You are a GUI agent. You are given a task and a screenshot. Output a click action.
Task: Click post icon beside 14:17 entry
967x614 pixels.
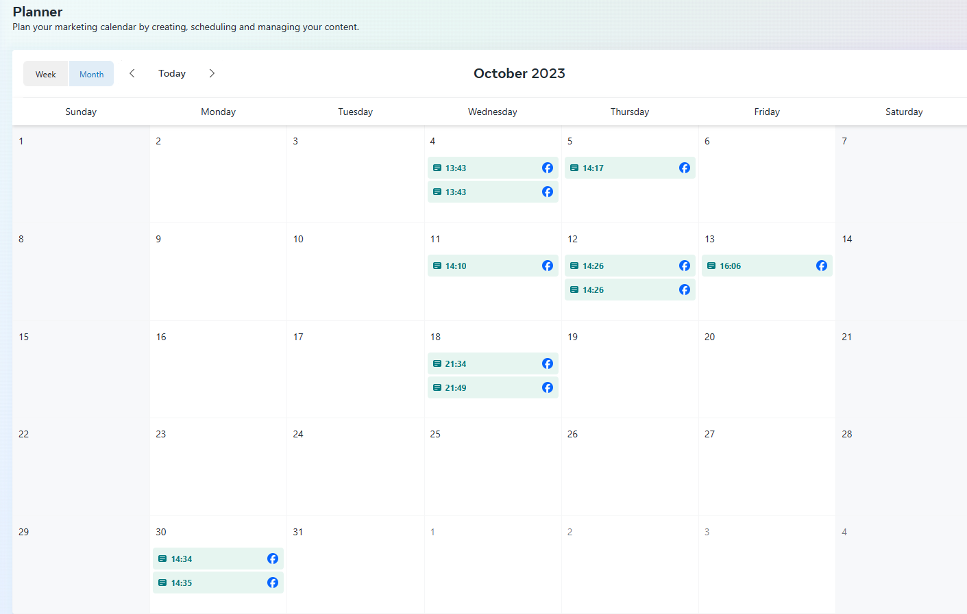(x=574, y=168)
